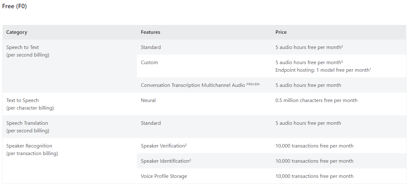Select the Custom feature cell

(x=149, y=63)
